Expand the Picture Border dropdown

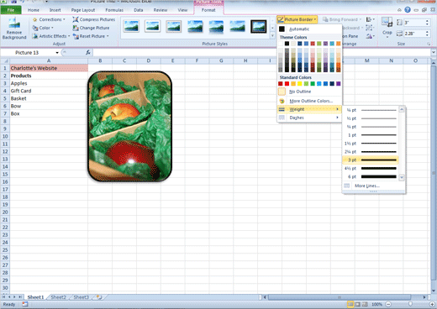click(x=297, y=19)
